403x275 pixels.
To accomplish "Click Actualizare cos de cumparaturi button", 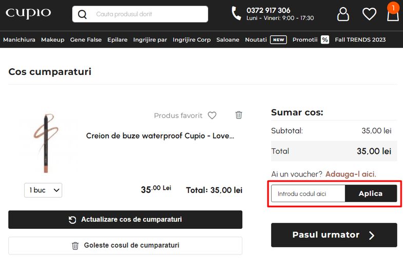I will tap(125, 220).
